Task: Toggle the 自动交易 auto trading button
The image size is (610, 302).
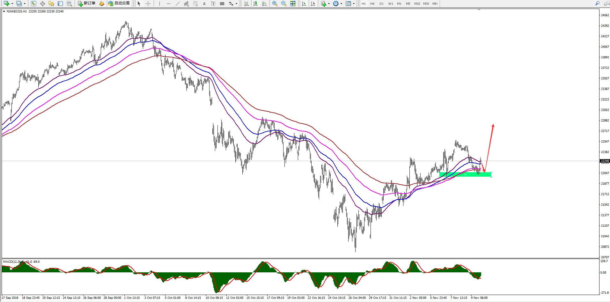Action: 119,4
